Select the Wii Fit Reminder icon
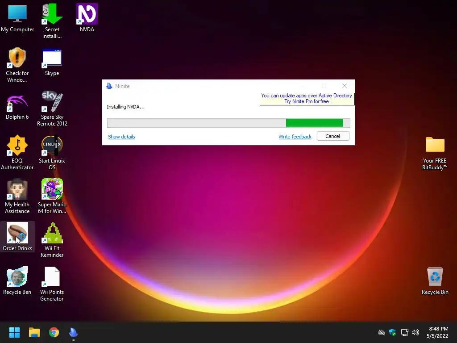This screenshot has width=457, height=343. (x=52, y=240)
